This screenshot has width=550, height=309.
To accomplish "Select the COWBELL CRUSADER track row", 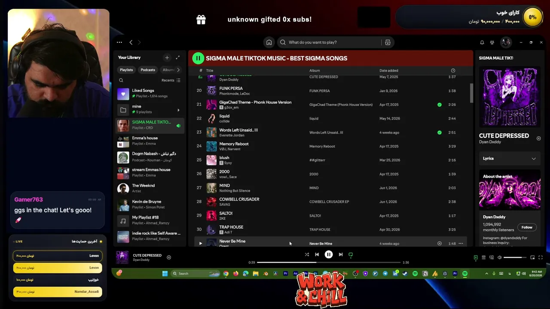I will coord(331,202).
